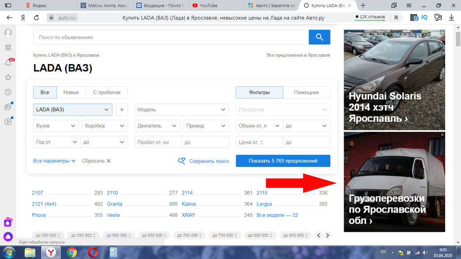The height and width of the screenshot is (259, 461).
Task: Reload the page with refresh icon
Action: click(36, 17)
